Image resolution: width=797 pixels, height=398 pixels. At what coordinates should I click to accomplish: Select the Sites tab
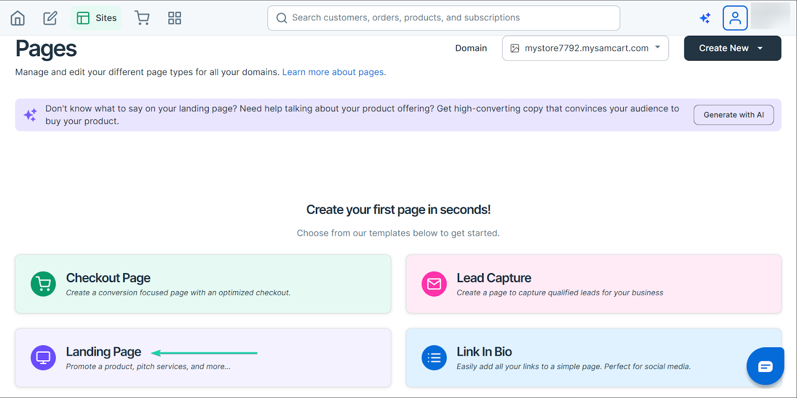[96, 18]
